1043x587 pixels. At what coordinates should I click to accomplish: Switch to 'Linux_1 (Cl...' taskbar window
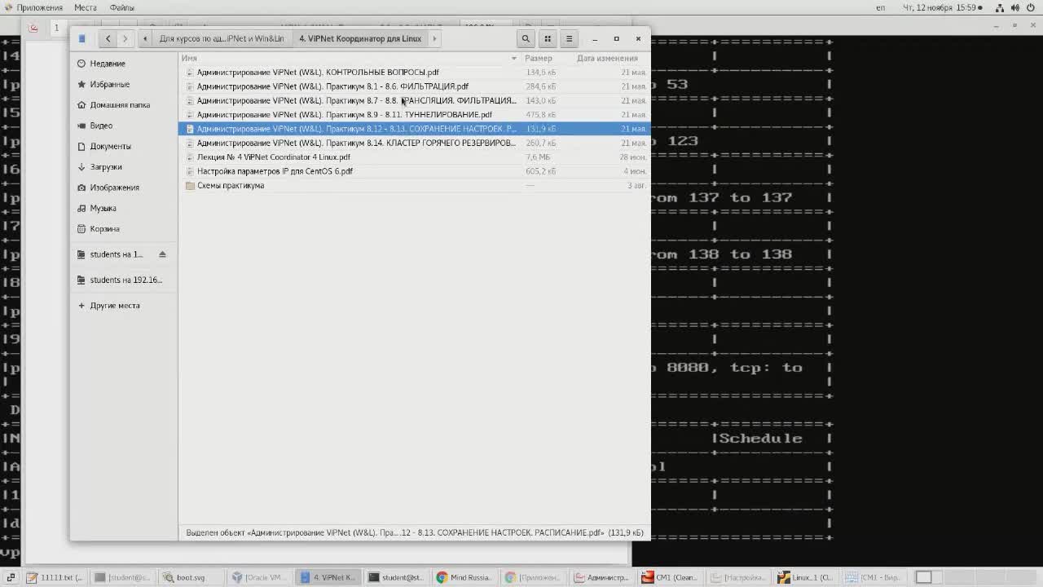(x=805, y=577)
